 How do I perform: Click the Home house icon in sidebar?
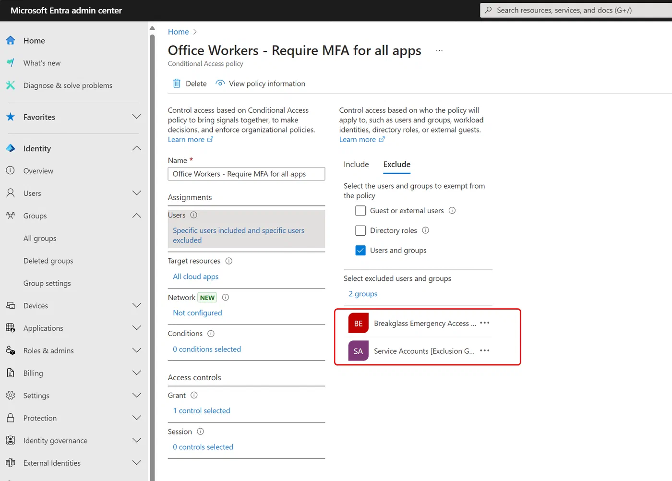[x=11, y=41]
